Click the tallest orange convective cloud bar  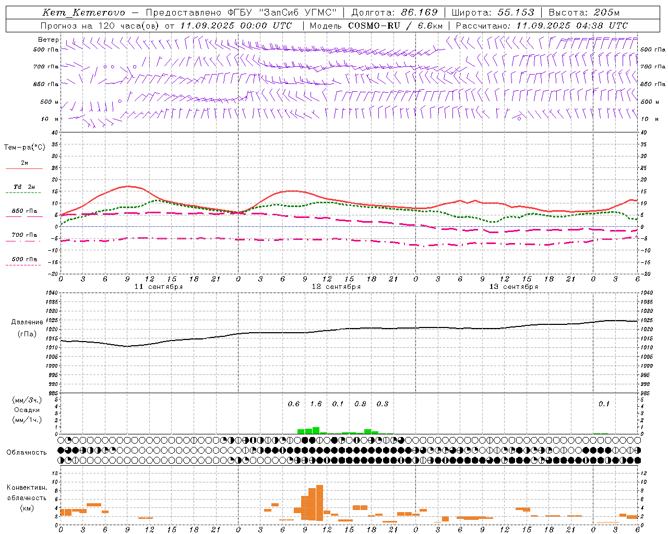click(319, 503)
